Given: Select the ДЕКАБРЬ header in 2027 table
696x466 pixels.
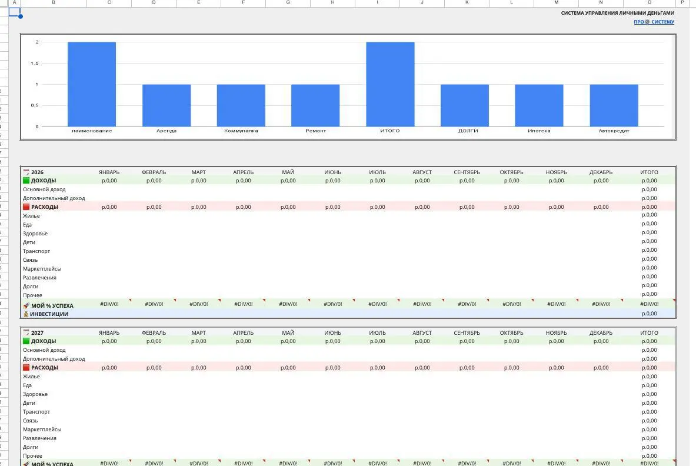Looking at the screenshot, I should tap(601, 332).
